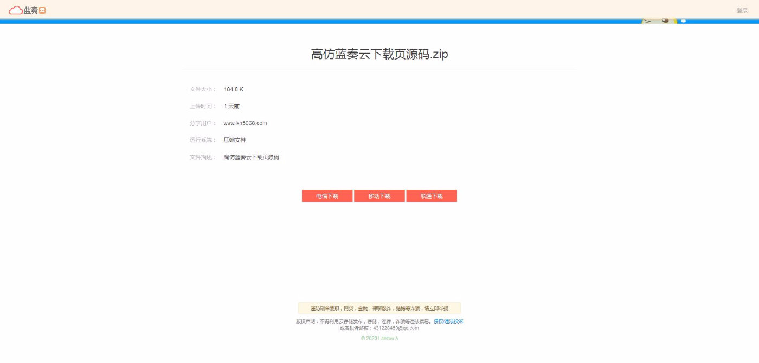Click the file title 高仿蓝奏云下载页源码.zip
Viewport: 759px width, 363px height.
pyautogui.click(x=379, y=54)
